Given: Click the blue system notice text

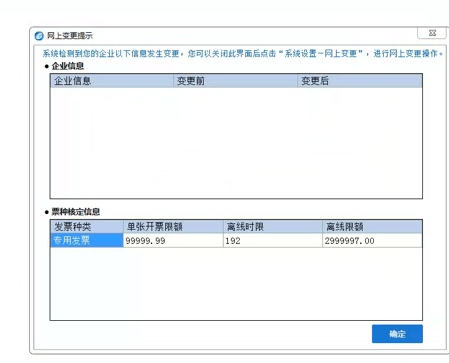Looking at the screenshot, I should coord(243,53).
